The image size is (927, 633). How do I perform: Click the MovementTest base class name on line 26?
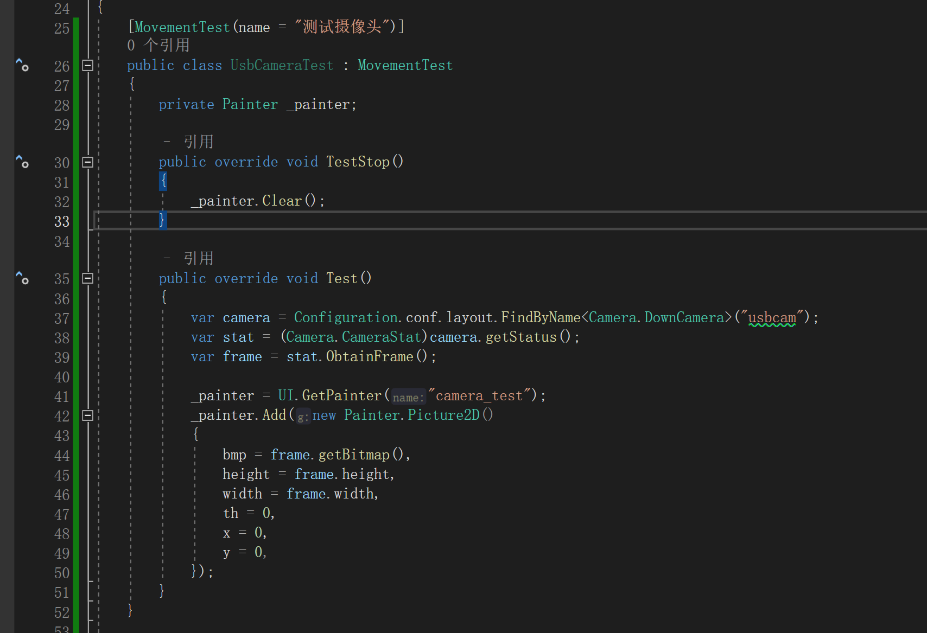405,66
